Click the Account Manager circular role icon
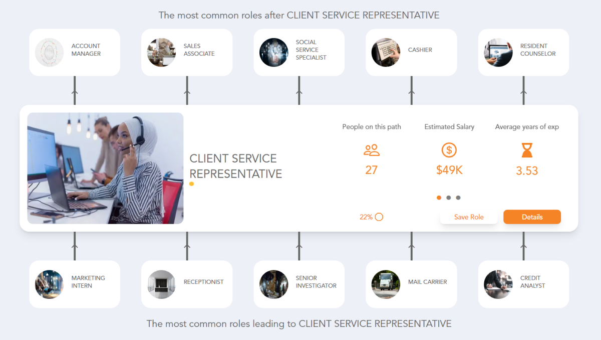Image resolution: width=601 pixels, height=340 pixels. point(49,52)
